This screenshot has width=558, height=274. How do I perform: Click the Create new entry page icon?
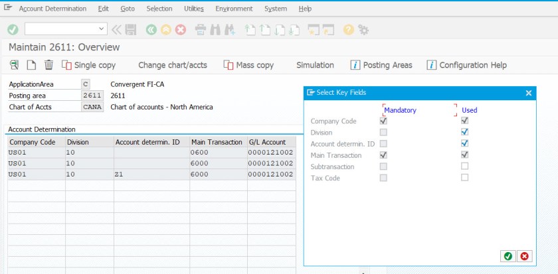(31, 65)
